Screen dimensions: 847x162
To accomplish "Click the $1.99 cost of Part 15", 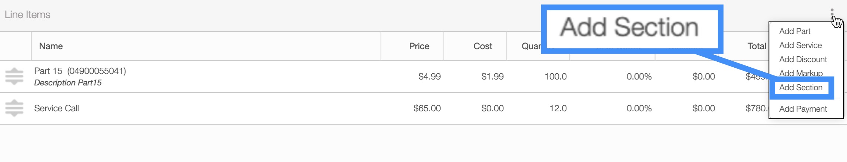I will tap(492, 77).
